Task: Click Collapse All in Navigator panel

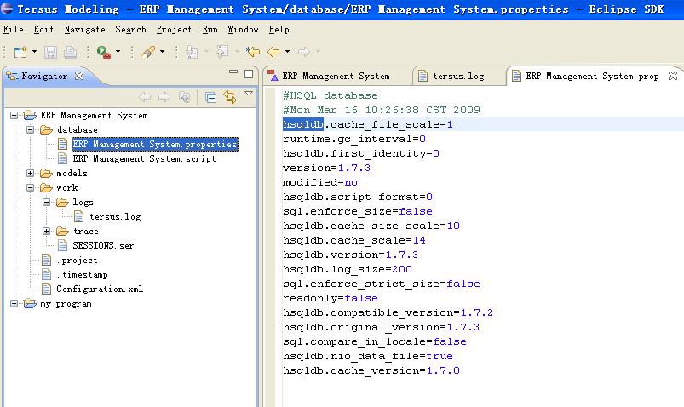Action: 211,97
